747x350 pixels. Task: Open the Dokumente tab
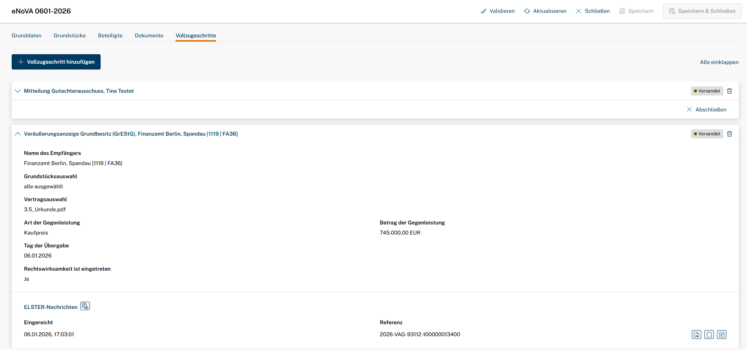pyautogui.click(x=149, y=36)
